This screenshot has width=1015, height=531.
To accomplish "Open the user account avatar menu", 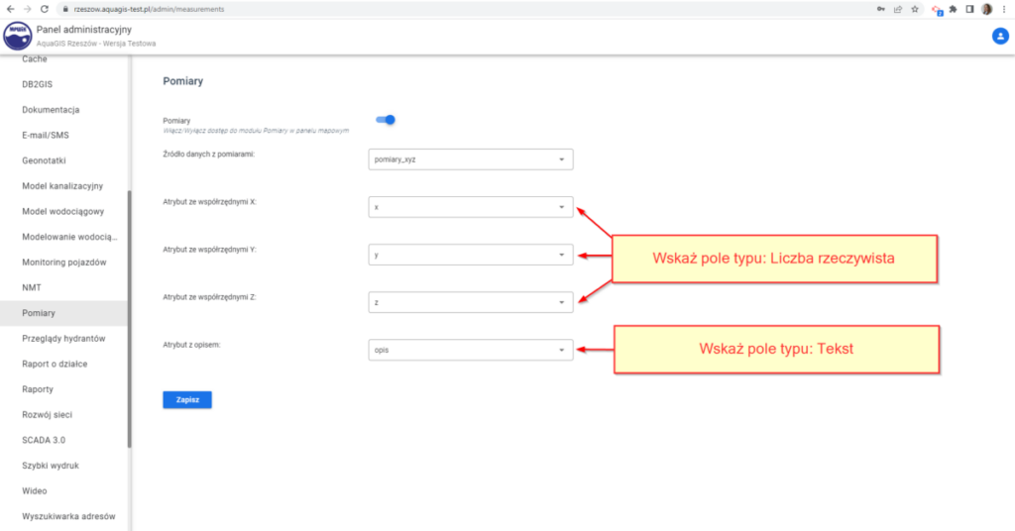I will pyautogui.click(x=999, y=36).
